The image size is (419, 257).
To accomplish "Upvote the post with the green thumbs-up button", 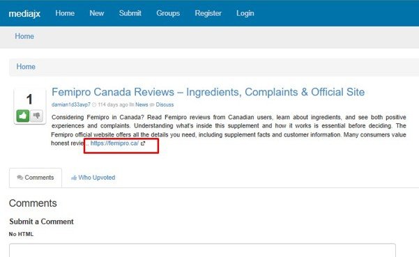I will pyautogui.click(x=23, y=116).
